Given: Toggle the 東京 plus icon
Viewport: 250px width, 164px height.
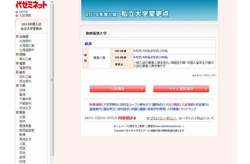Looking at the screenshot, I should pos(17,112).
